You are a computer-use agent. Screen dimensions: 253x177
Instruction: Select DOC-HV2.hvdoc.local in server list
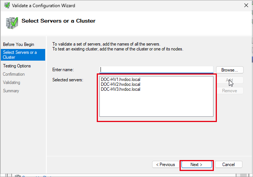click(120, 84)
